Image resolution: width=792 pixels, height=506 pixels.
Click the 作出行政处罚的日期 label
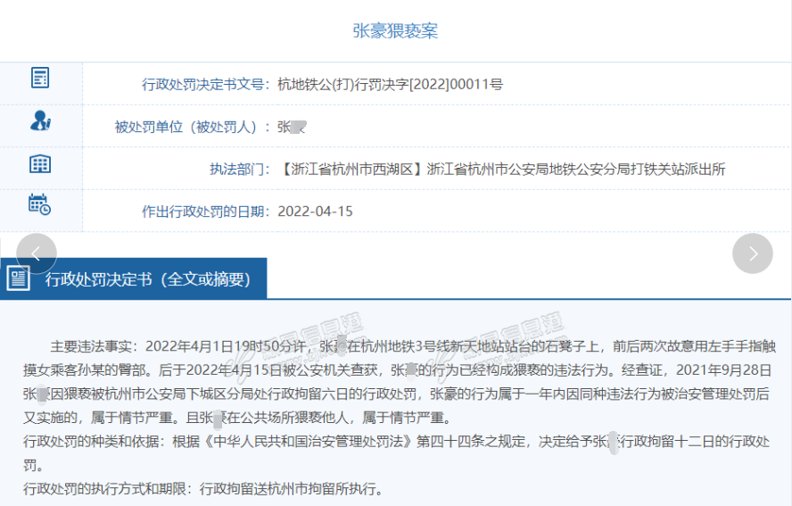point(206,212)
